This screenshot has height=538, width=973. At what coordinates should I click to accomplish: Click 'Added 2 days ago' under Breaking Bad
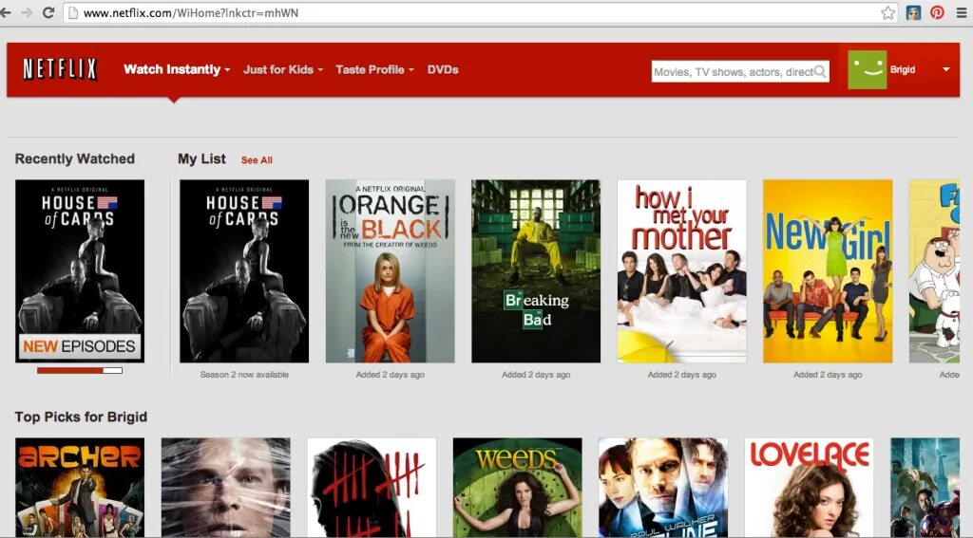[536, 375]
